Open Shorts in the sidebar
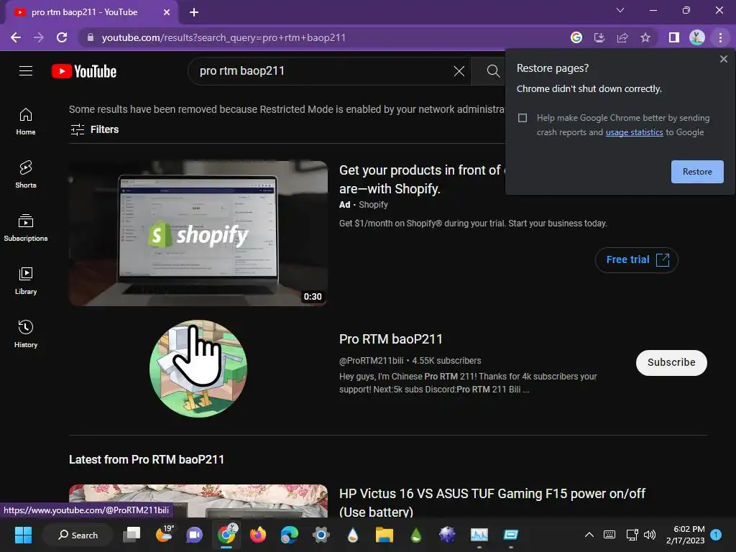736x552 pixels. click(26, 175)
